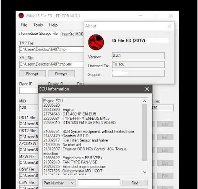Screen dimensions: 198x189
Task: Click the Decrypt button
Action: (x=61, y=74)
